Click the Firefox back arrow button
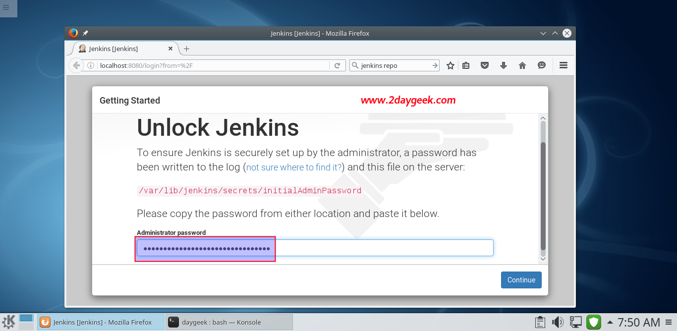Screen dimensions: 677x331 (76, 65)
